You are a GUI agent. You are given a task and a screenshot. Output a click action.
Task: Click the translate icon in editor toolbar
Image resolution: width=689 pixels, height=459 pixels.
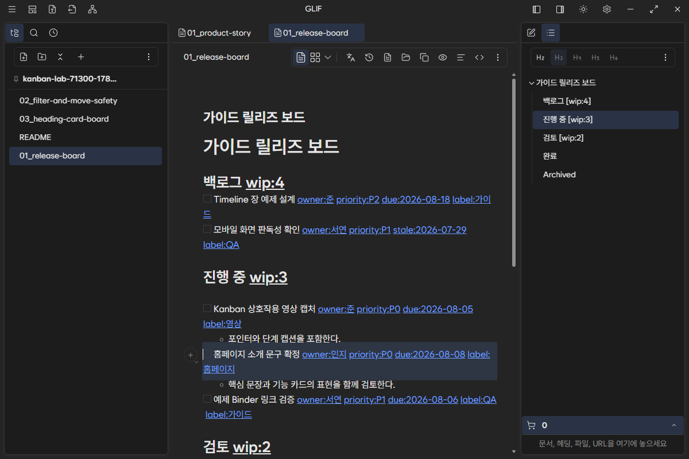[351, 57]
